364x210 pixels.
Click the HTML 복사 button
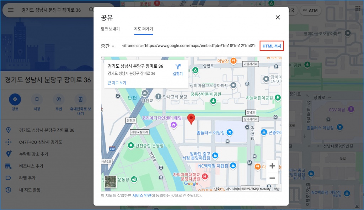point(272,46)
